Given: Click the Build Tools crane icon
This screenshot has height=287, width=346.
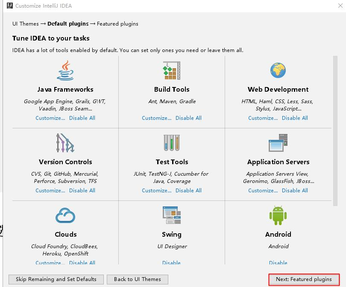Looking at the screenshot, I should (172, 70).
